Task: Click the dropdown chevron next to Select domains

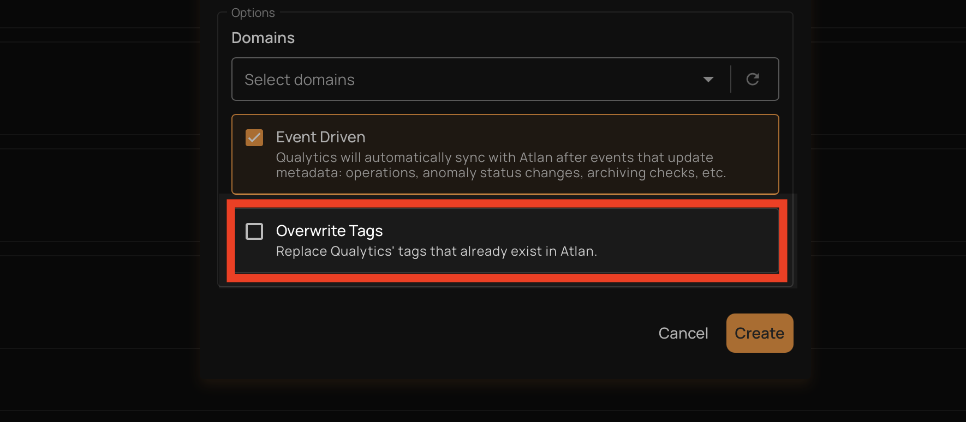Action: [708, 79]
